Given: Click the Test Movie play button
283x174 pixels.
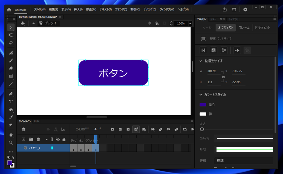Looking at the screenshot, I should point(245,9).
